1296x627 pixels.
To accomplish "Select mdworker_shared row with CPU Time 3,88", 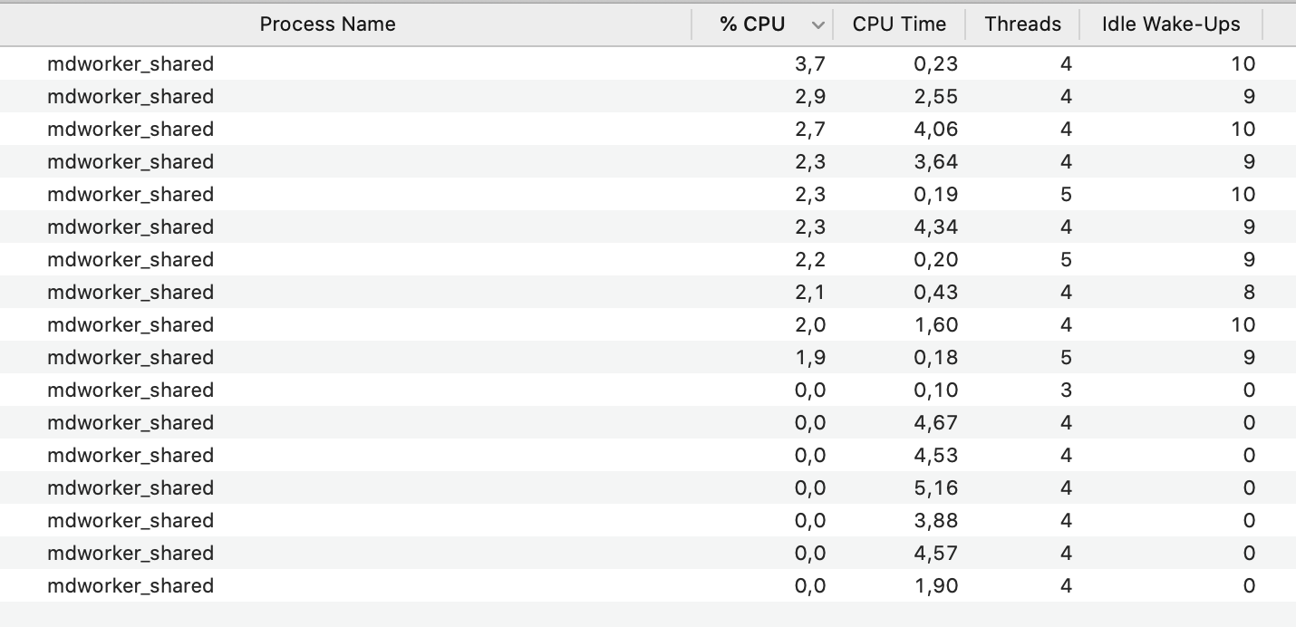I will [x=131, y=520].
